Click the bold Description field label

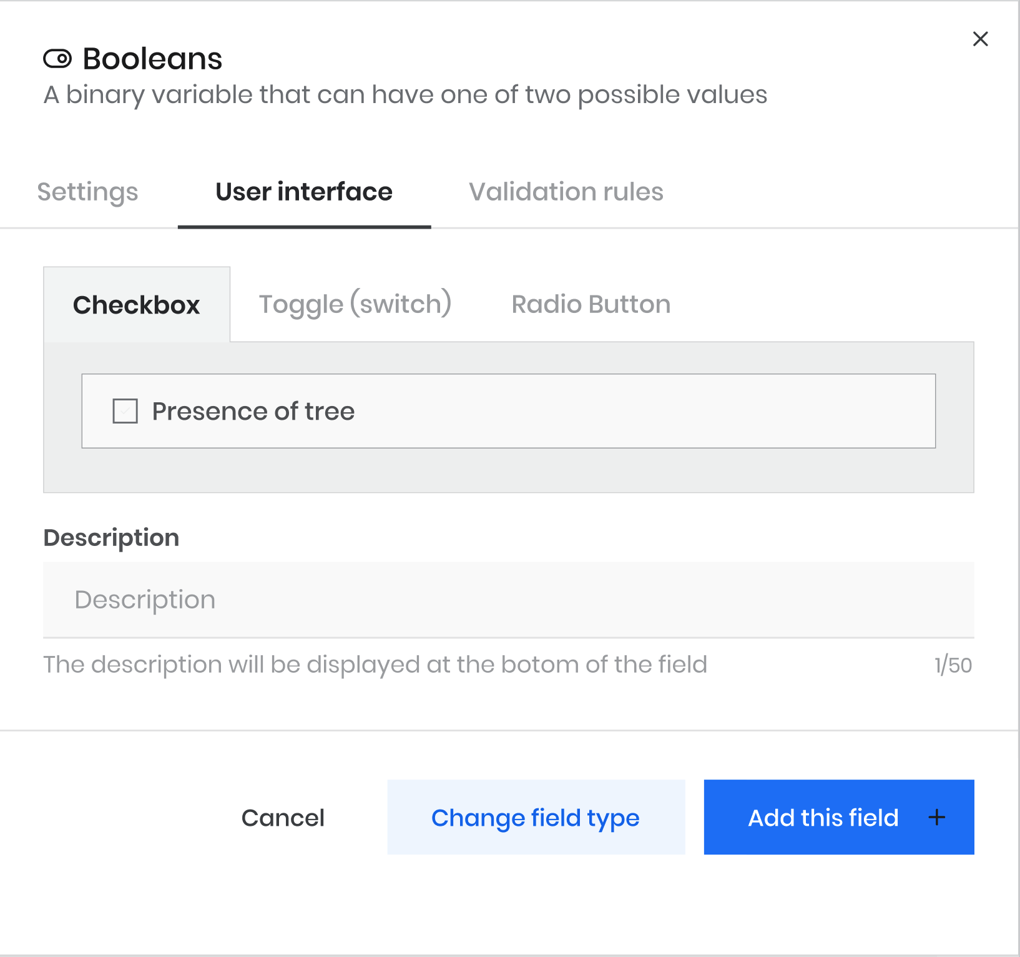[111, 538]
